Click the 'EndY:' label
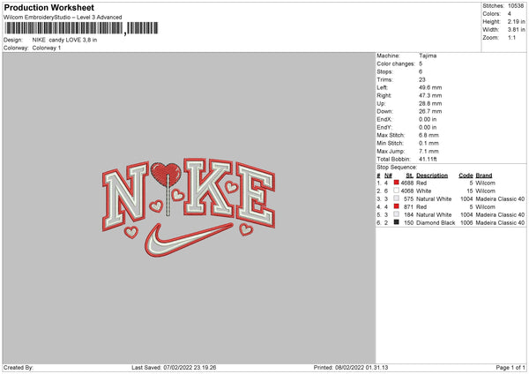This screenshot has height=374, width=529. pos(384,127)
